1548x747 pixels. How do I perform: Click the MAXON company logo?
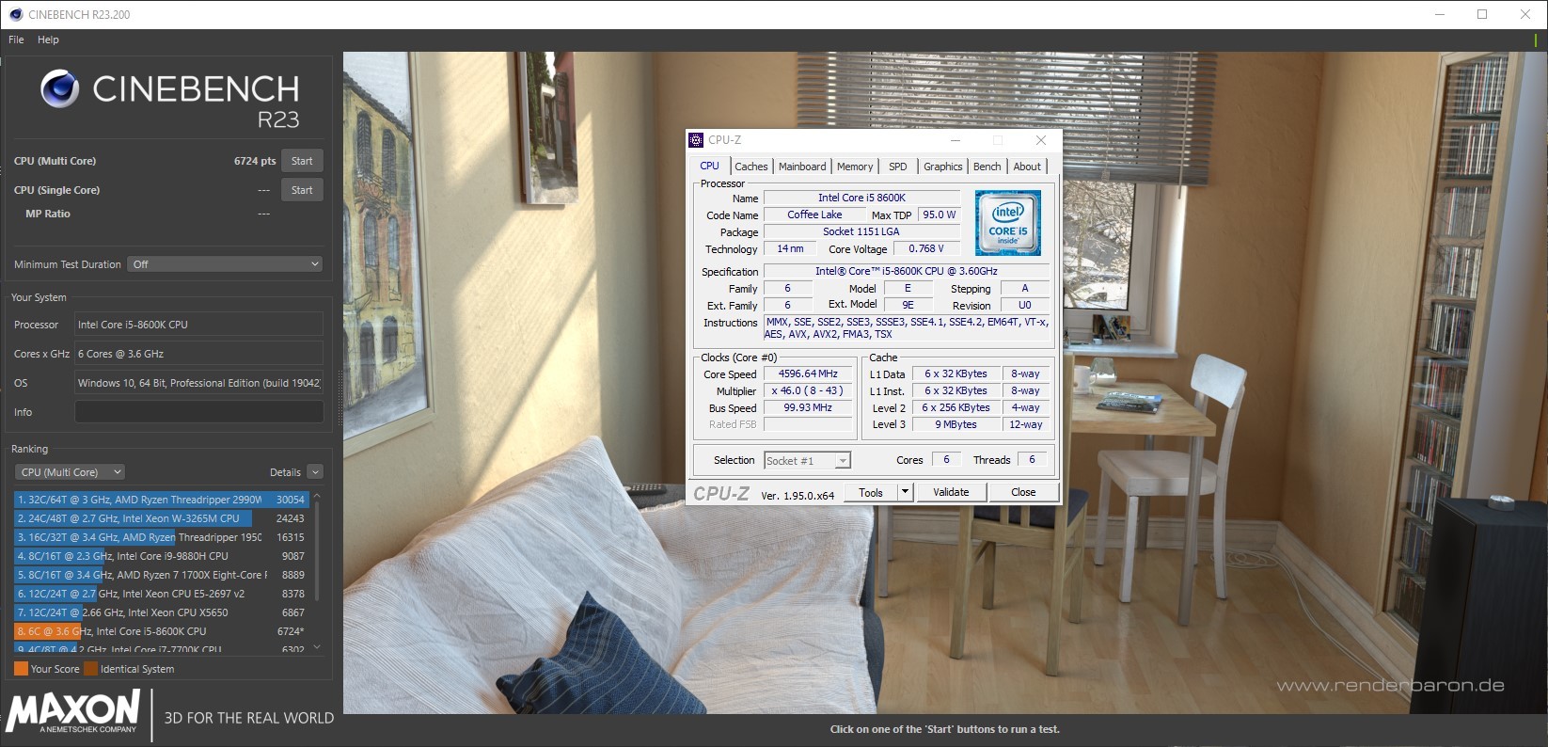73,711
